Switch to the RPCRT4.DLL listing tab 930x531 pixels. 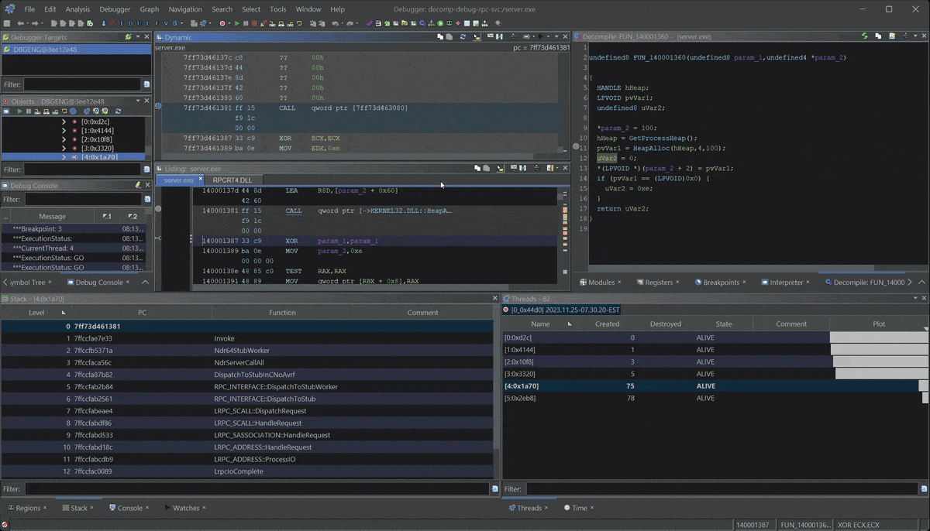pos(232,180)
